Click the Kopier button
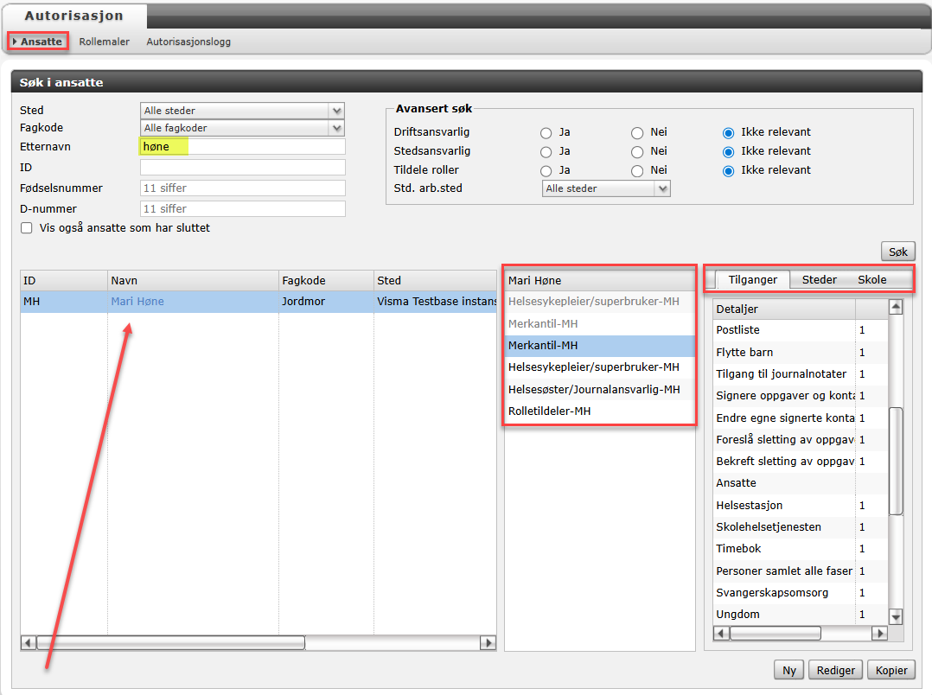 pos(891,670)
